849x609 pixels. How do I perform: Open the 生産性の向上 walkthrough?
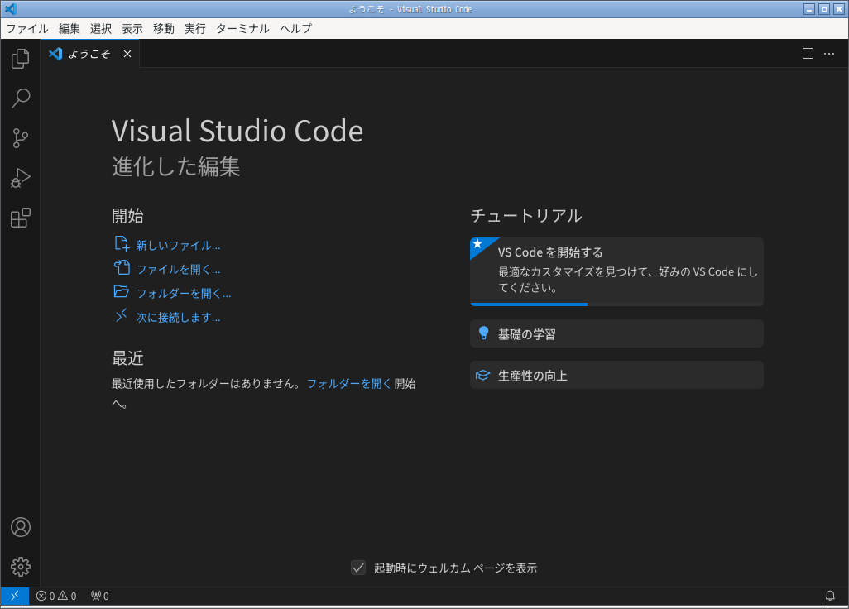coord(616,375)
